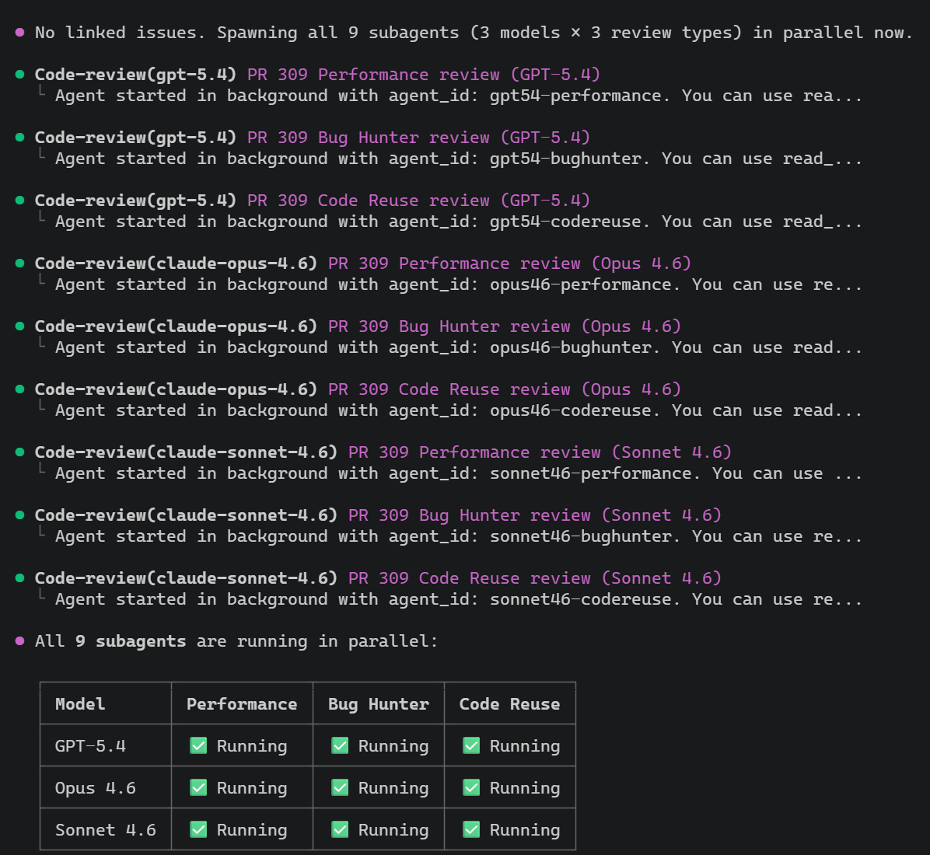Open 'PR 309 Performance review (Opus 4.6)' title

point(509,263)
